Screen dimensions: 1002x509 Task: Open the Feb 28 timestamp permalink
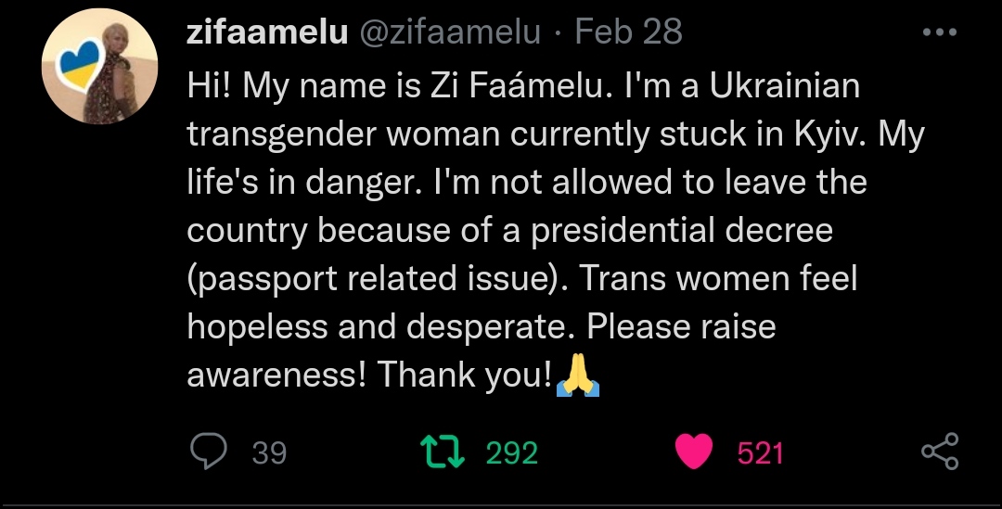(x=629, y=32)
